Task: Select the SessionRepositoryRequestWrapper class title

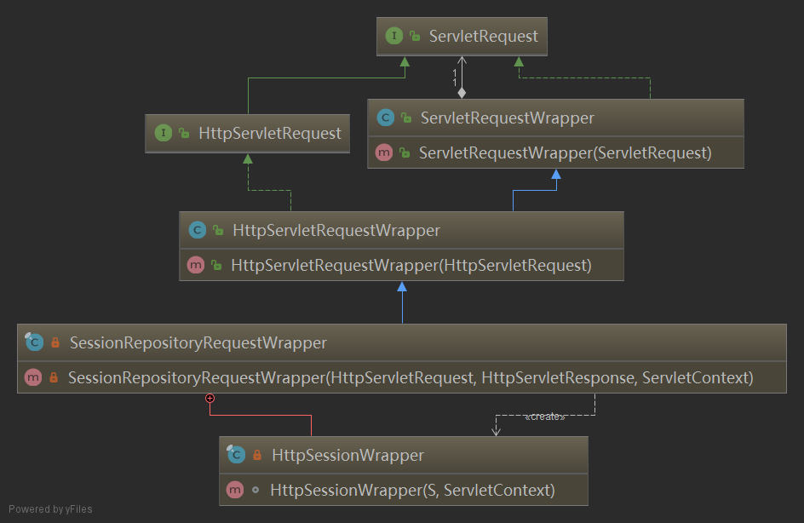Action: 198,342
